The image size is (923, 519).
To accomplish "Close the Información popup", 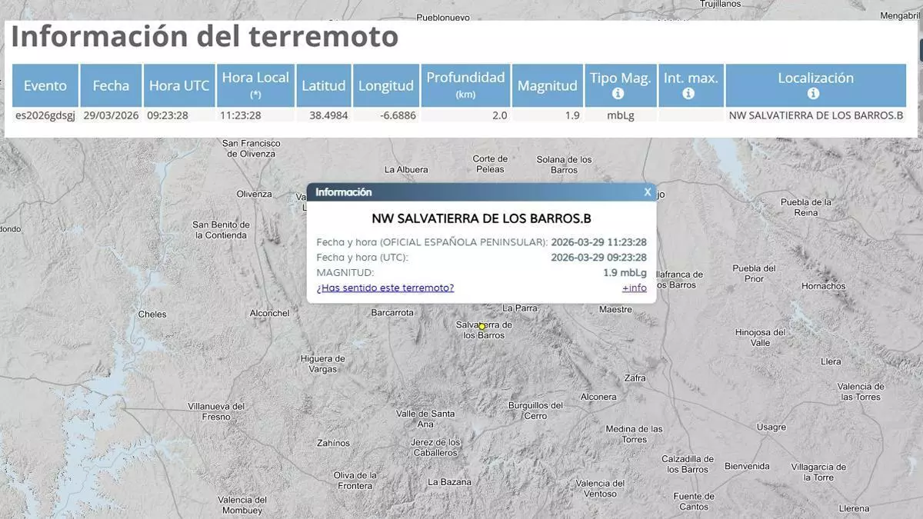I will pyautogui.click(x=648, y=192).
